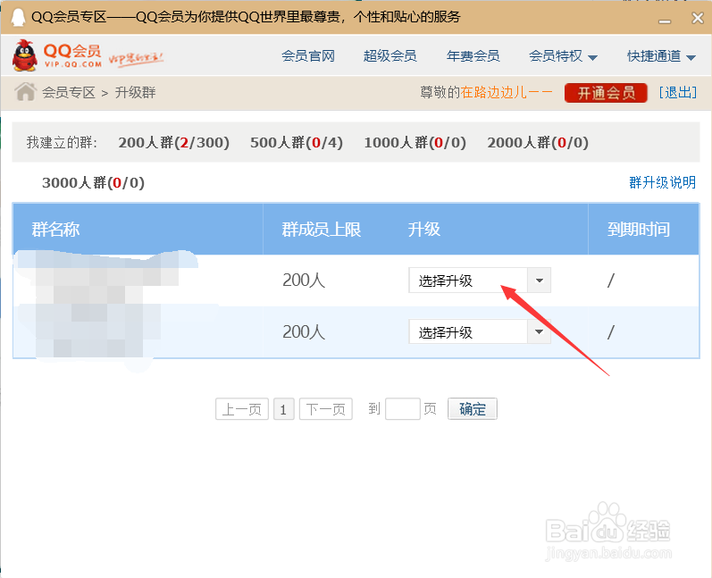Click 200人 limit in first group row
The width and height of the screenshot is (712, 578).
point(304,281)
